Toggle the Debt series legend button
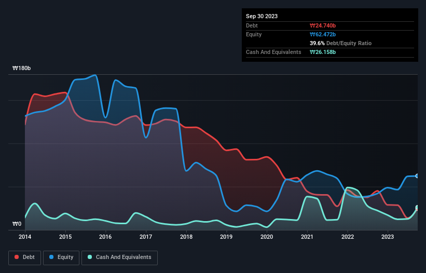 [x=24, y=257]
